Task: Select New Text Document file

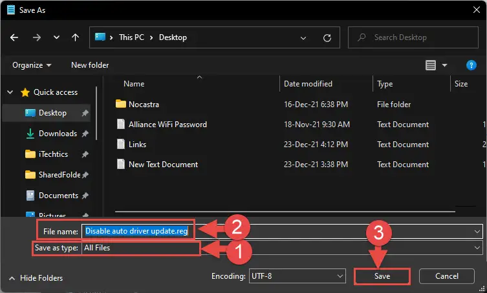Action: pyautogui.click(x=164, y=165)
